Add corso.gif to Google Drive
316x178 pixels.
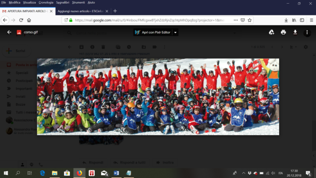tap(271, 32)
